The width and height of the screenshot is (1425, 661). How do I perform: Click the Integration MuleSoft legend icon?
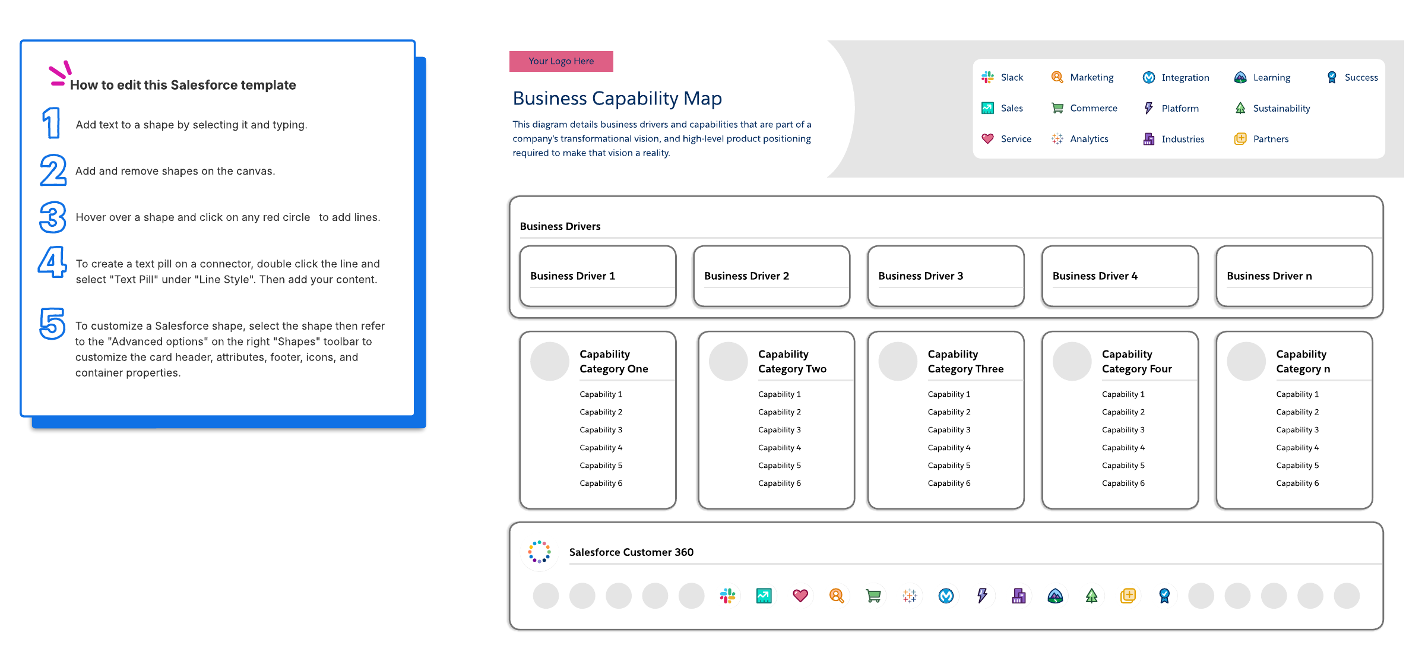[x=1148, y=77]
